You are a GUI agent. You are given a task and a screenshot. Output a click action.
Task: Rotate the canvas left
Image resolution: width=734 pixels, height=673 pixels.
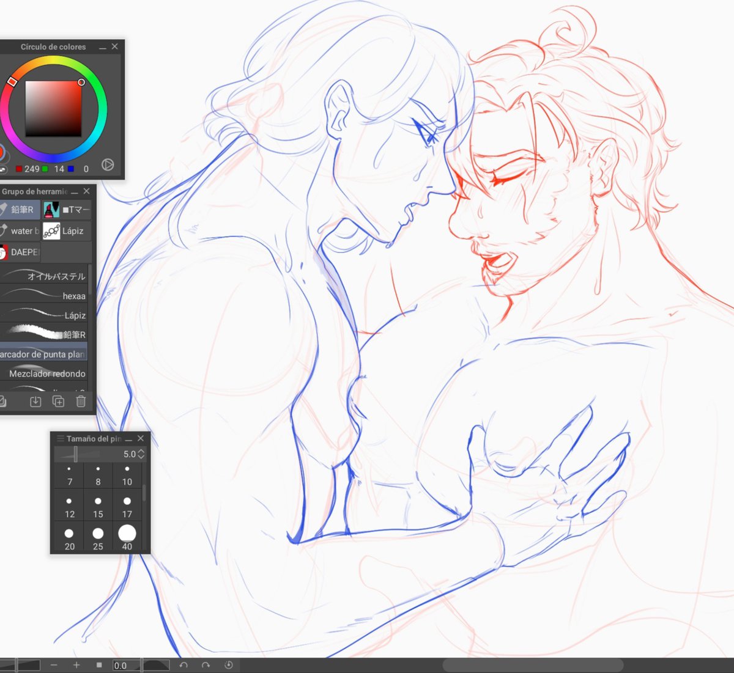click(183, 665)
